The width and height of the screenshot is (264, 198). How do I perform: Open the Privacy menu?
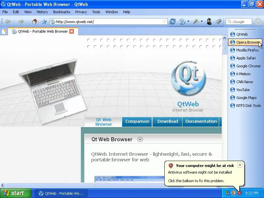81,12
